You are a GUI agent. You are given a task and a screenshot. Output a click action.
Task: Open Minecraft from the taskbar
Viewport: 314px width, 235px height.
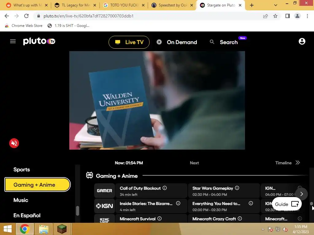[62, 229]
